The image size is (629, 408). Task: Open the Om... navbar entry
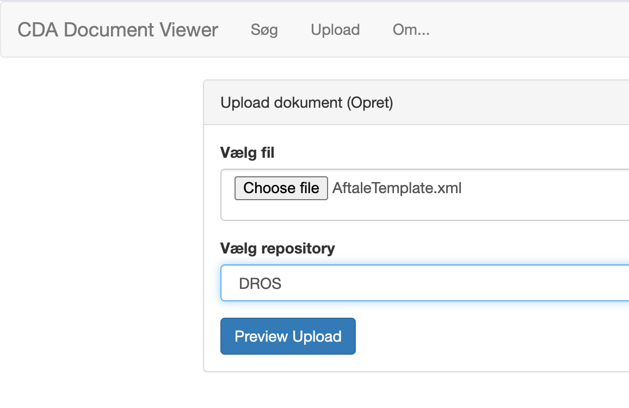pyautogui.click(x=411, y=30)
